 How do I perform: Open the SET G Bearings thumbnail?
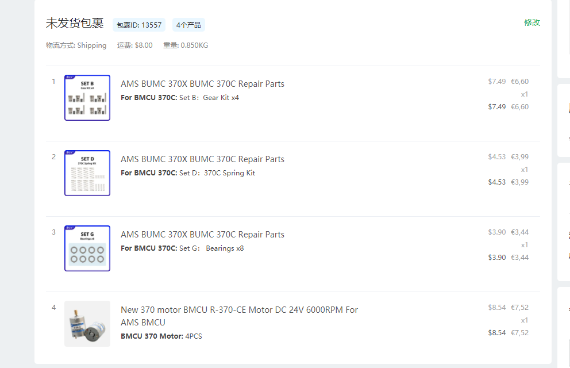(87, 248)
